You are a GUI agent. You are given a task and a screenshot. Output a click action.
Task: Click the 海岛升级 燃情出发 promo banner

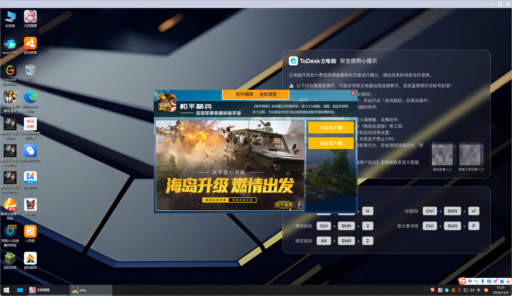(230, 165)
